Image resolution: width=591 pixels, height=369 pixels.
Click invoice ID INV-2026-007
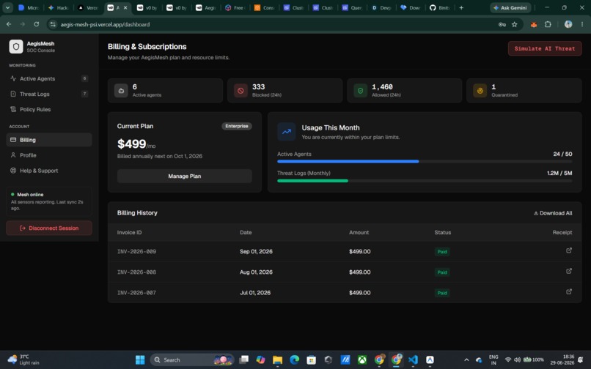[136, 293]
